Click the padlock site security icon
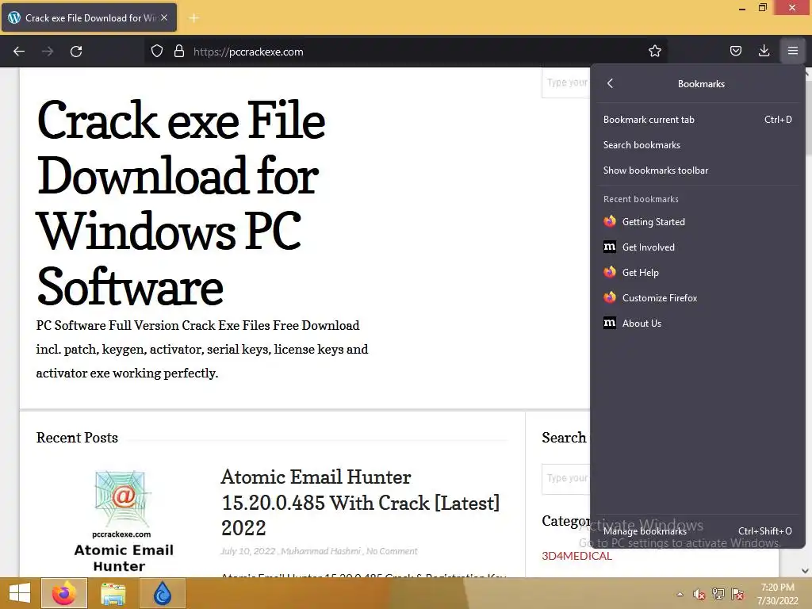This screenshot has height=609, width=812. click(179, 52)
